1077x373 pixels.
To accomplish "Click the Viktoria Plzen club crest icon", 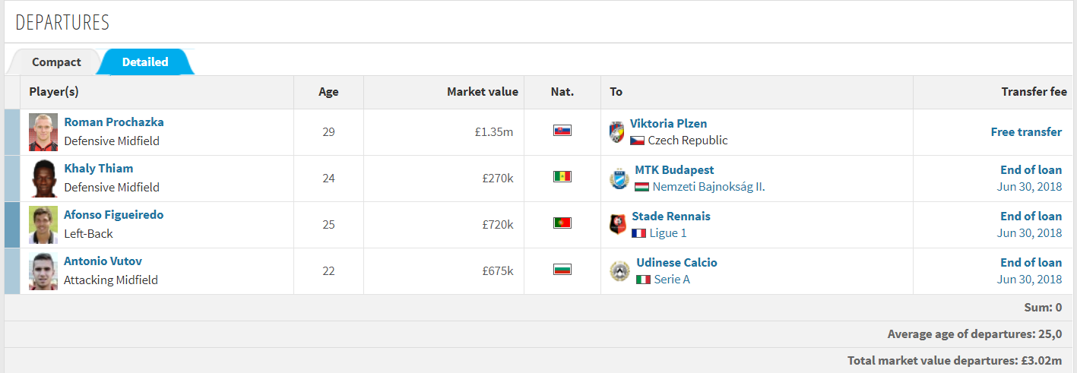I will pyautogui.click(x=616, y=132).
